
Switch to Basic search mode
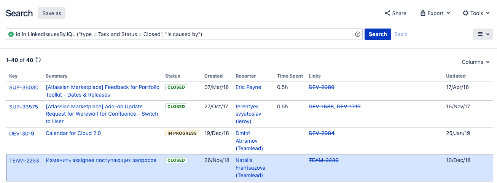click(x=401, y=34)
